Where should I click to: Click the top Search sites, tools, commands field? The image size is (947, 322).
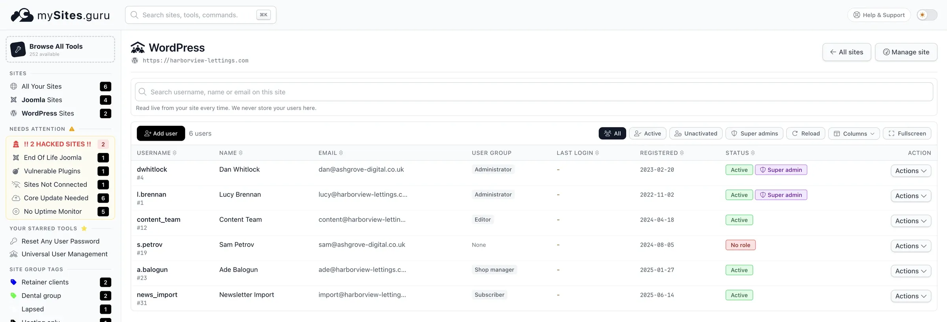tap(200, 15)
